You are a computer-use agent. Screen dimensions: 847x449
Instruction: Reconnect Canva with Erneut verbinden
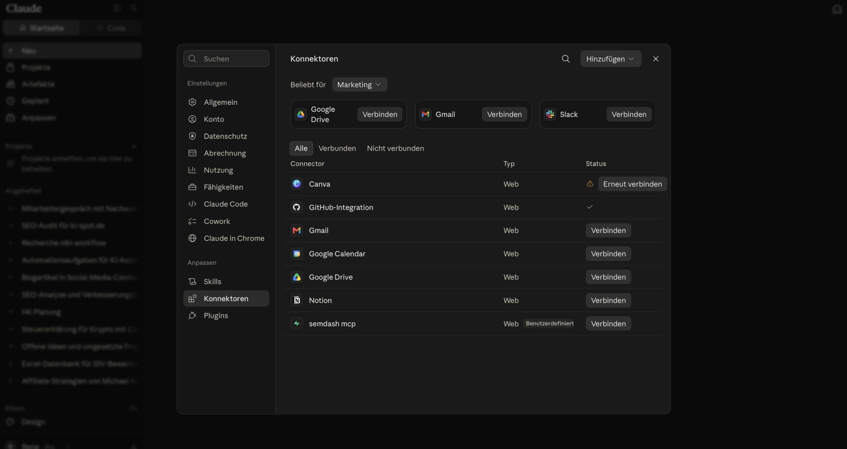tap(632, 184)
